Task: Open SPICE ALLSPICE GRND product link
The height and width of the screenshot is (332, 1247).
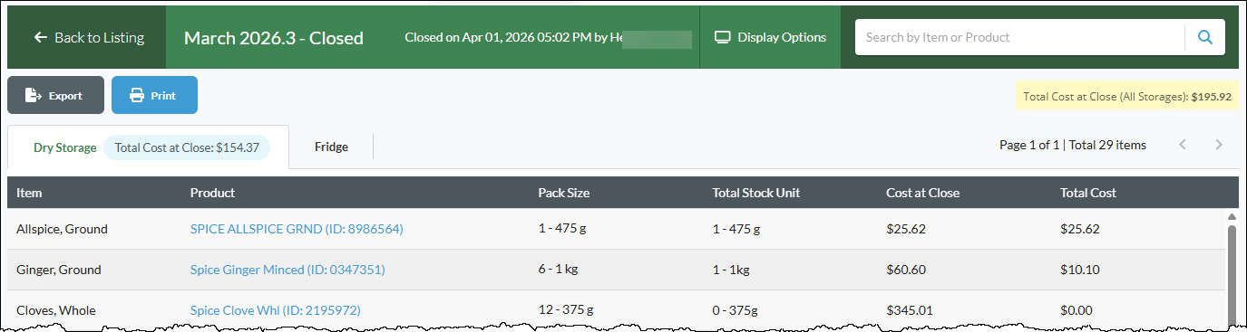Action: (x=297, y=230)
